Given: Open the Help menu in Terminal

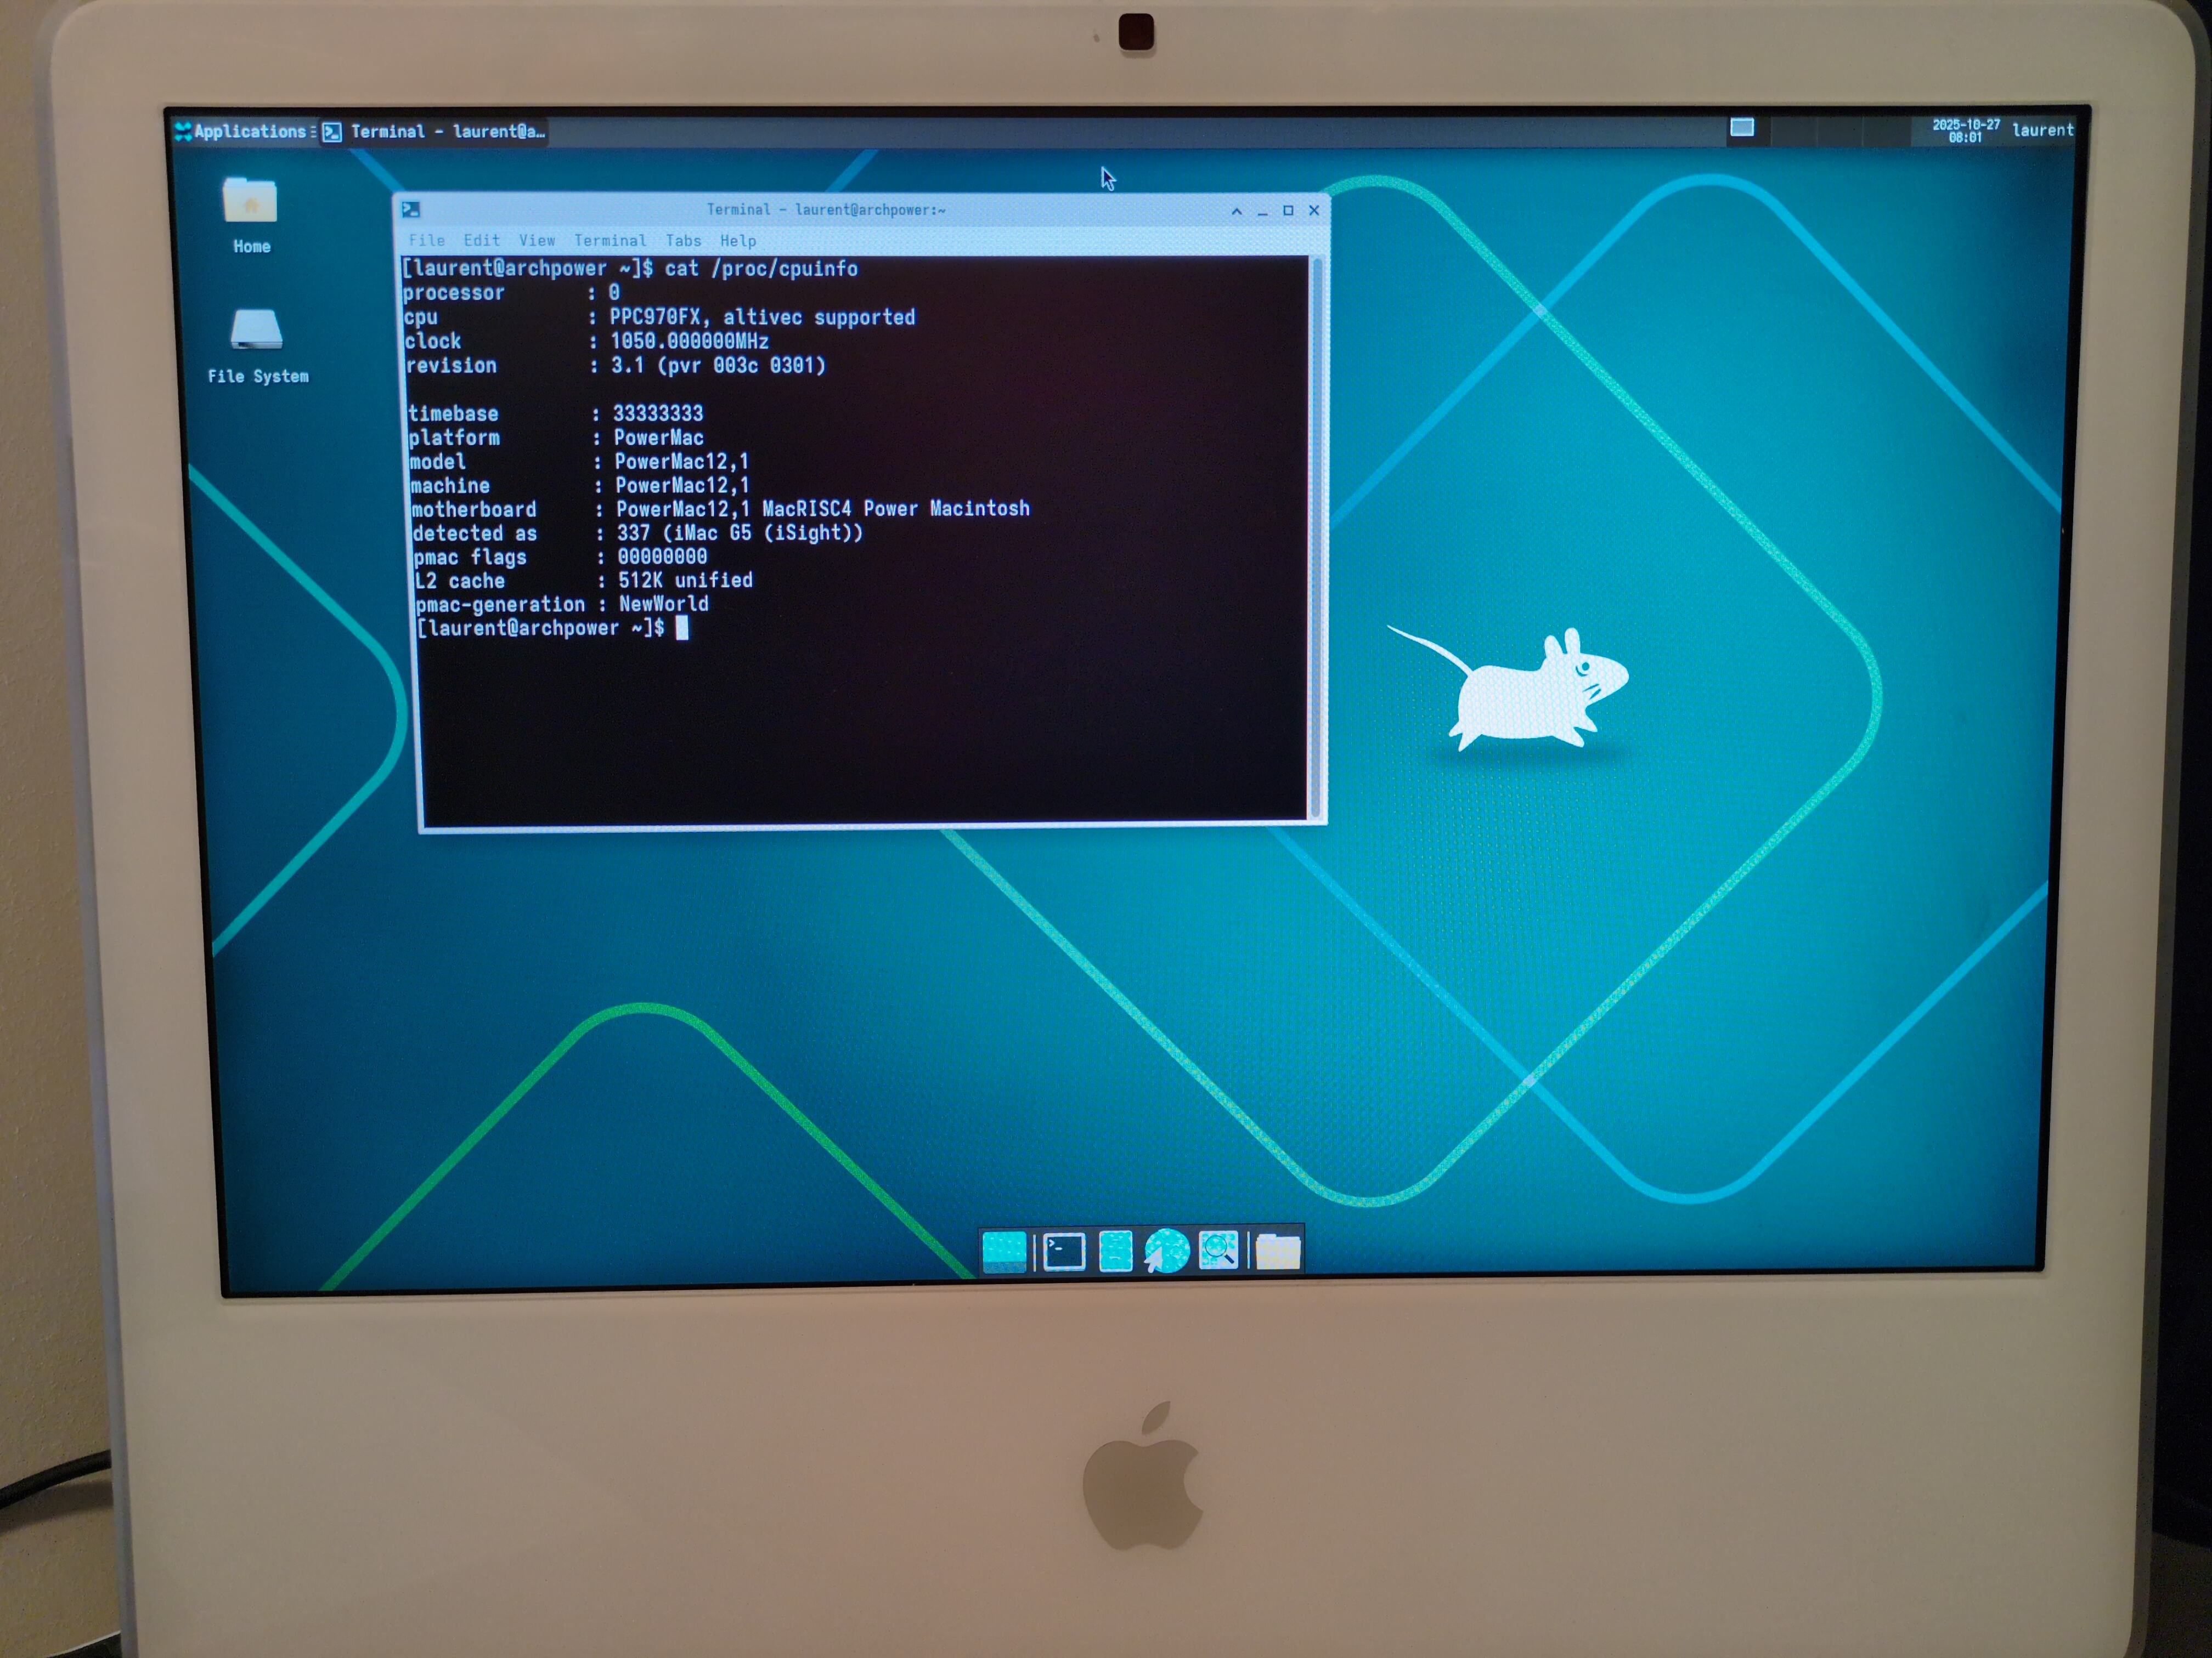Looking at the screenshot, I should pyautogui.click(x=738, y=240).
